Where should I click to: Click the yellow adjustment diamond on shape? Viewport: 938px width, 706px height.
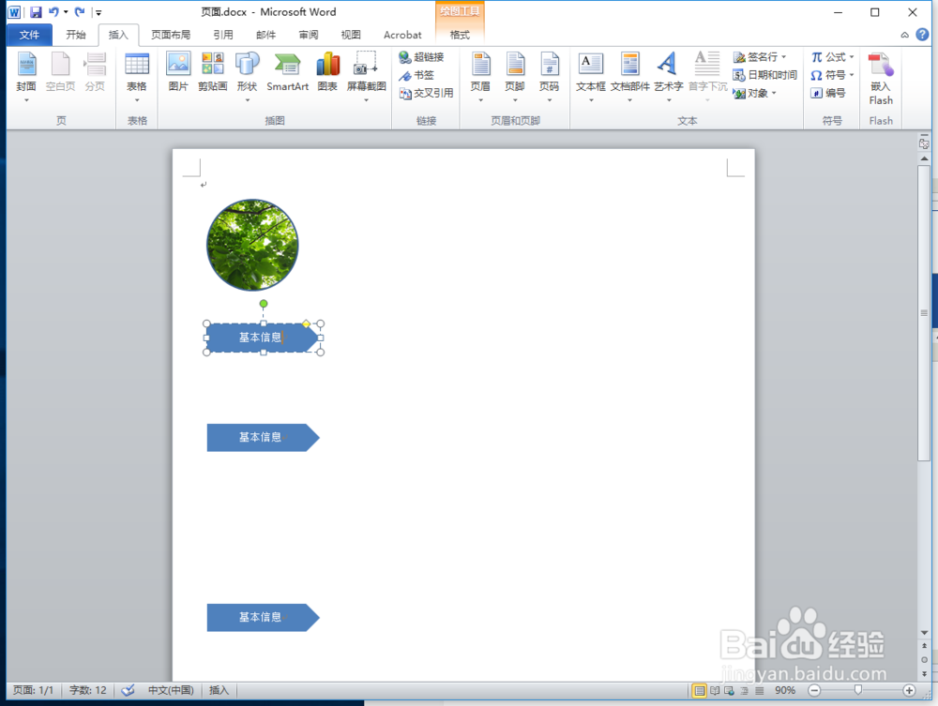(307, 324)
